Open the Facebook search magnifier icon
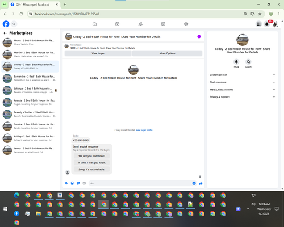Image resolution: width=284 pixels, height=227 pixels. [x=14, y=24]
